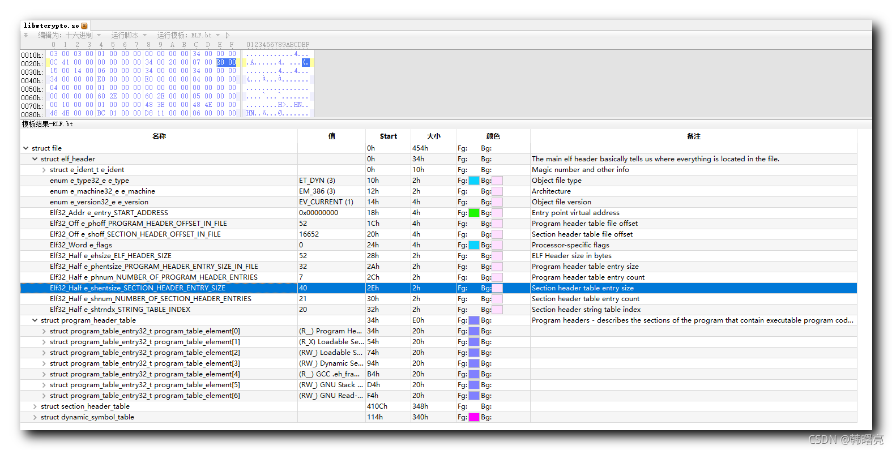Click the 备注 column header
This screenshot has height=450, width=892.
[x=694, y=136]
